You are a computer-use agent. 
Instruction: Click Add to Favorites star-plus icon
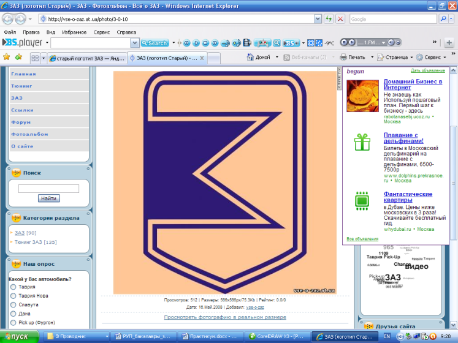pos(18,57)
